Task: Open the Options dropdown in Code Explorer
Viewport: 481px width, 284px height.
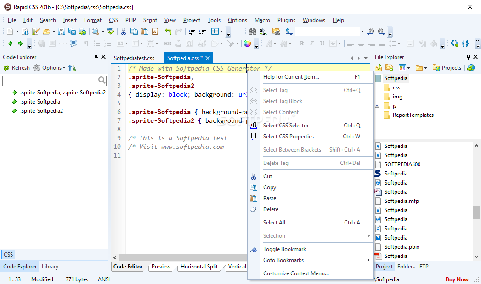Action: tap(54, 68)
